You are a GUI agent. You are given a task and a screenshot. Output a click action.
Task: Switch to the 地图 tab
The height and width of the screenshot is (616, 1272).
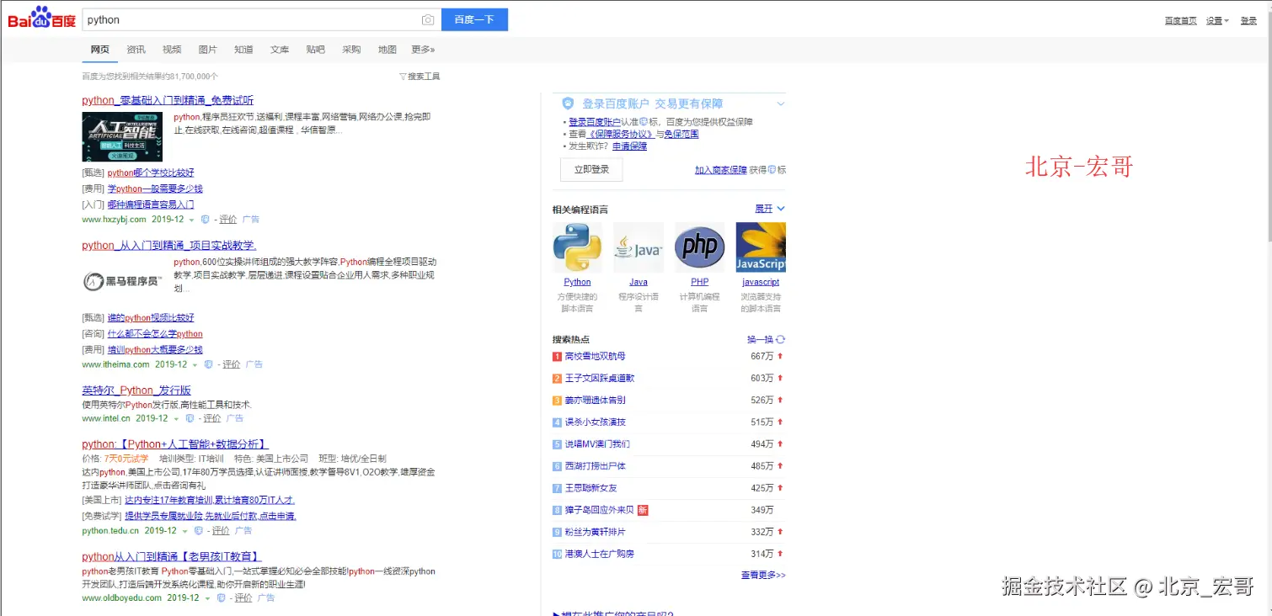pyautogui.click(x=387, y=50)
